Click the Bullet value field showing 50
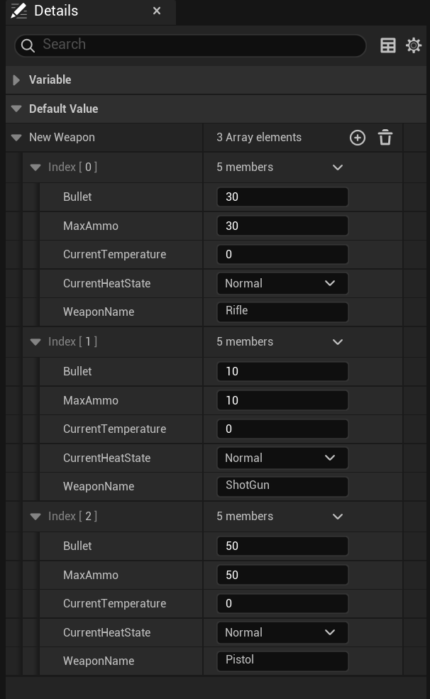Viewport: 430px width, 699px height. coord(282,546)
